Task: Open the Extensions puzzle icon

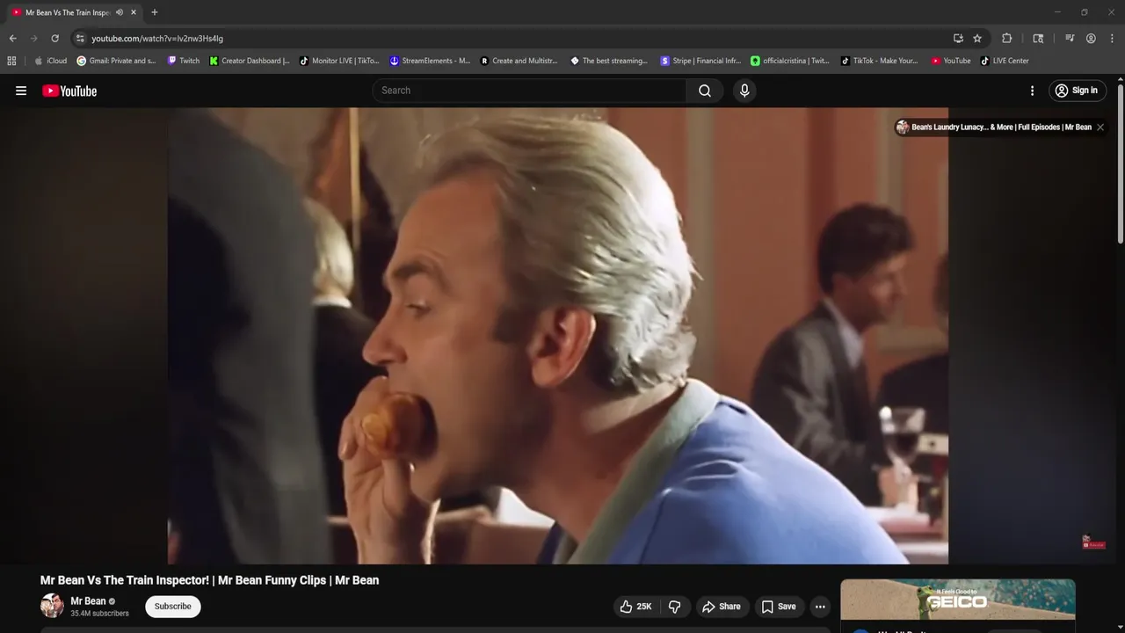Action: (x=1007, y=39)
